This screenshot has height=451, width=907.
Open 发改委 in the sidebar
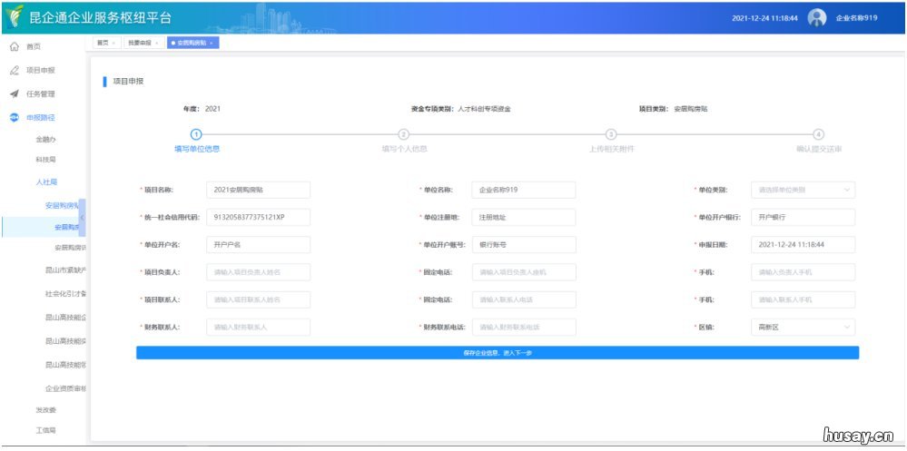45,410
